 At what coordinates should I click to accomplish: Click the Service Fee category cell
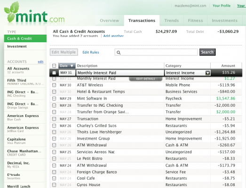click(175, 172)
